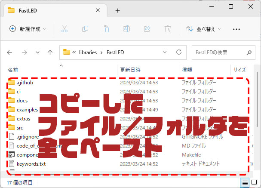Click date of .github folder row
261x188 pixels.
click(139, 83)
